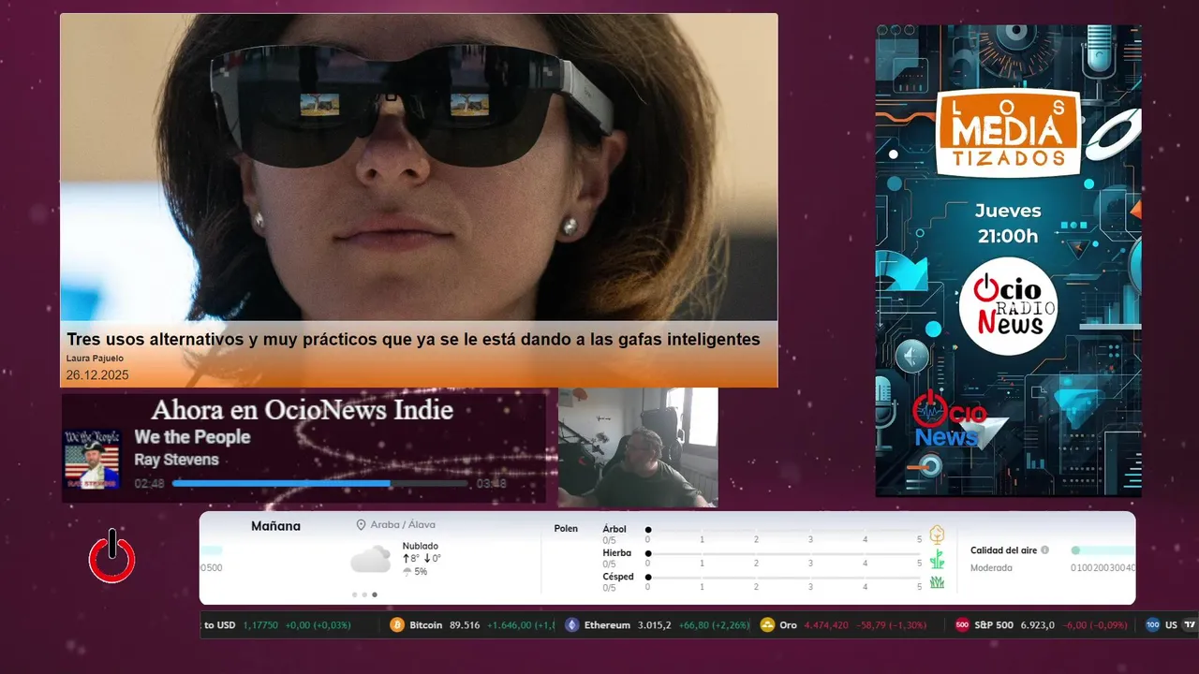The width and height of the screenshot is (1199, 674).
Task: Click the Árbol pollen level slider
Action: (x=784, y=530)
